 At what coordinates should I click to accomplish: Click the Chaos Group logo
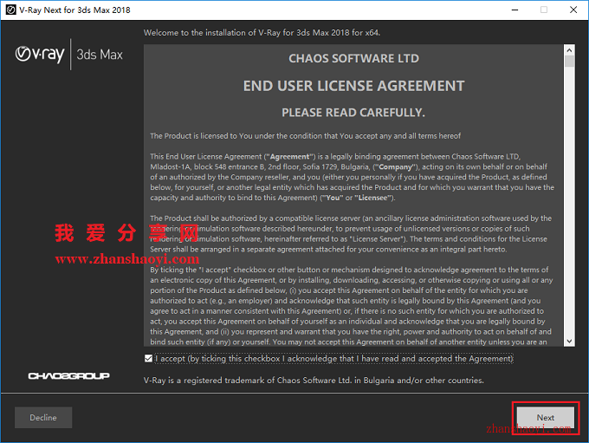[x=69, y=375]
